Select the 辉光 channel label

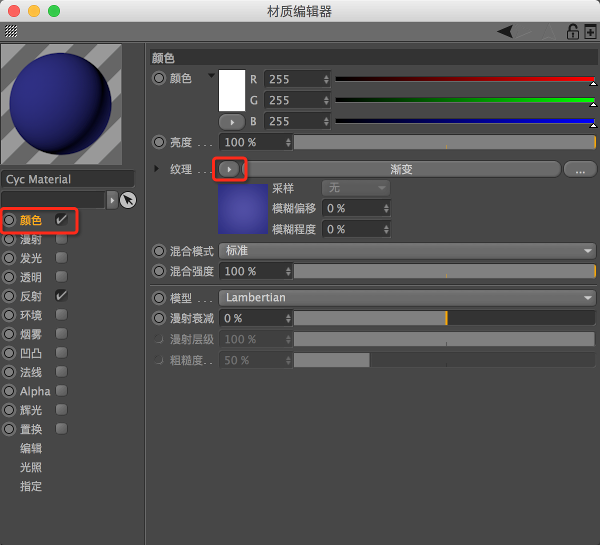pos(31,410)
